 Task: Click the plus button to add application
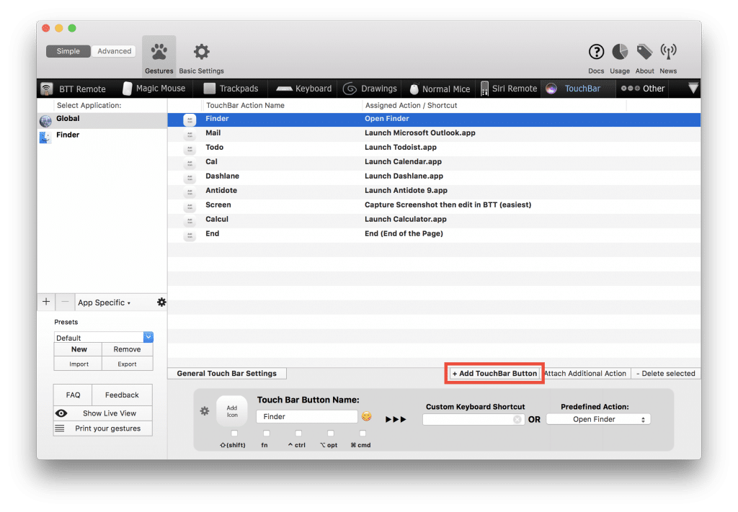point(46,302)
